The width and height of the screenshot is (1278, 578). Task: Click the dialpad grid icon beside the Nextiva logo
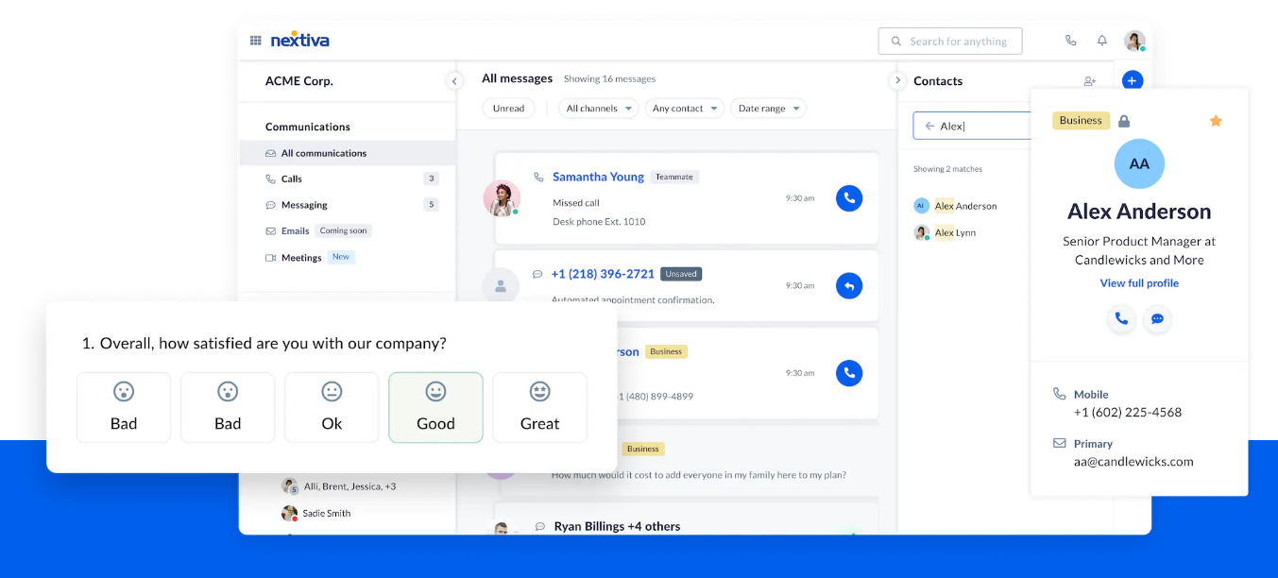pyautogui.click(x=255, y=40)
